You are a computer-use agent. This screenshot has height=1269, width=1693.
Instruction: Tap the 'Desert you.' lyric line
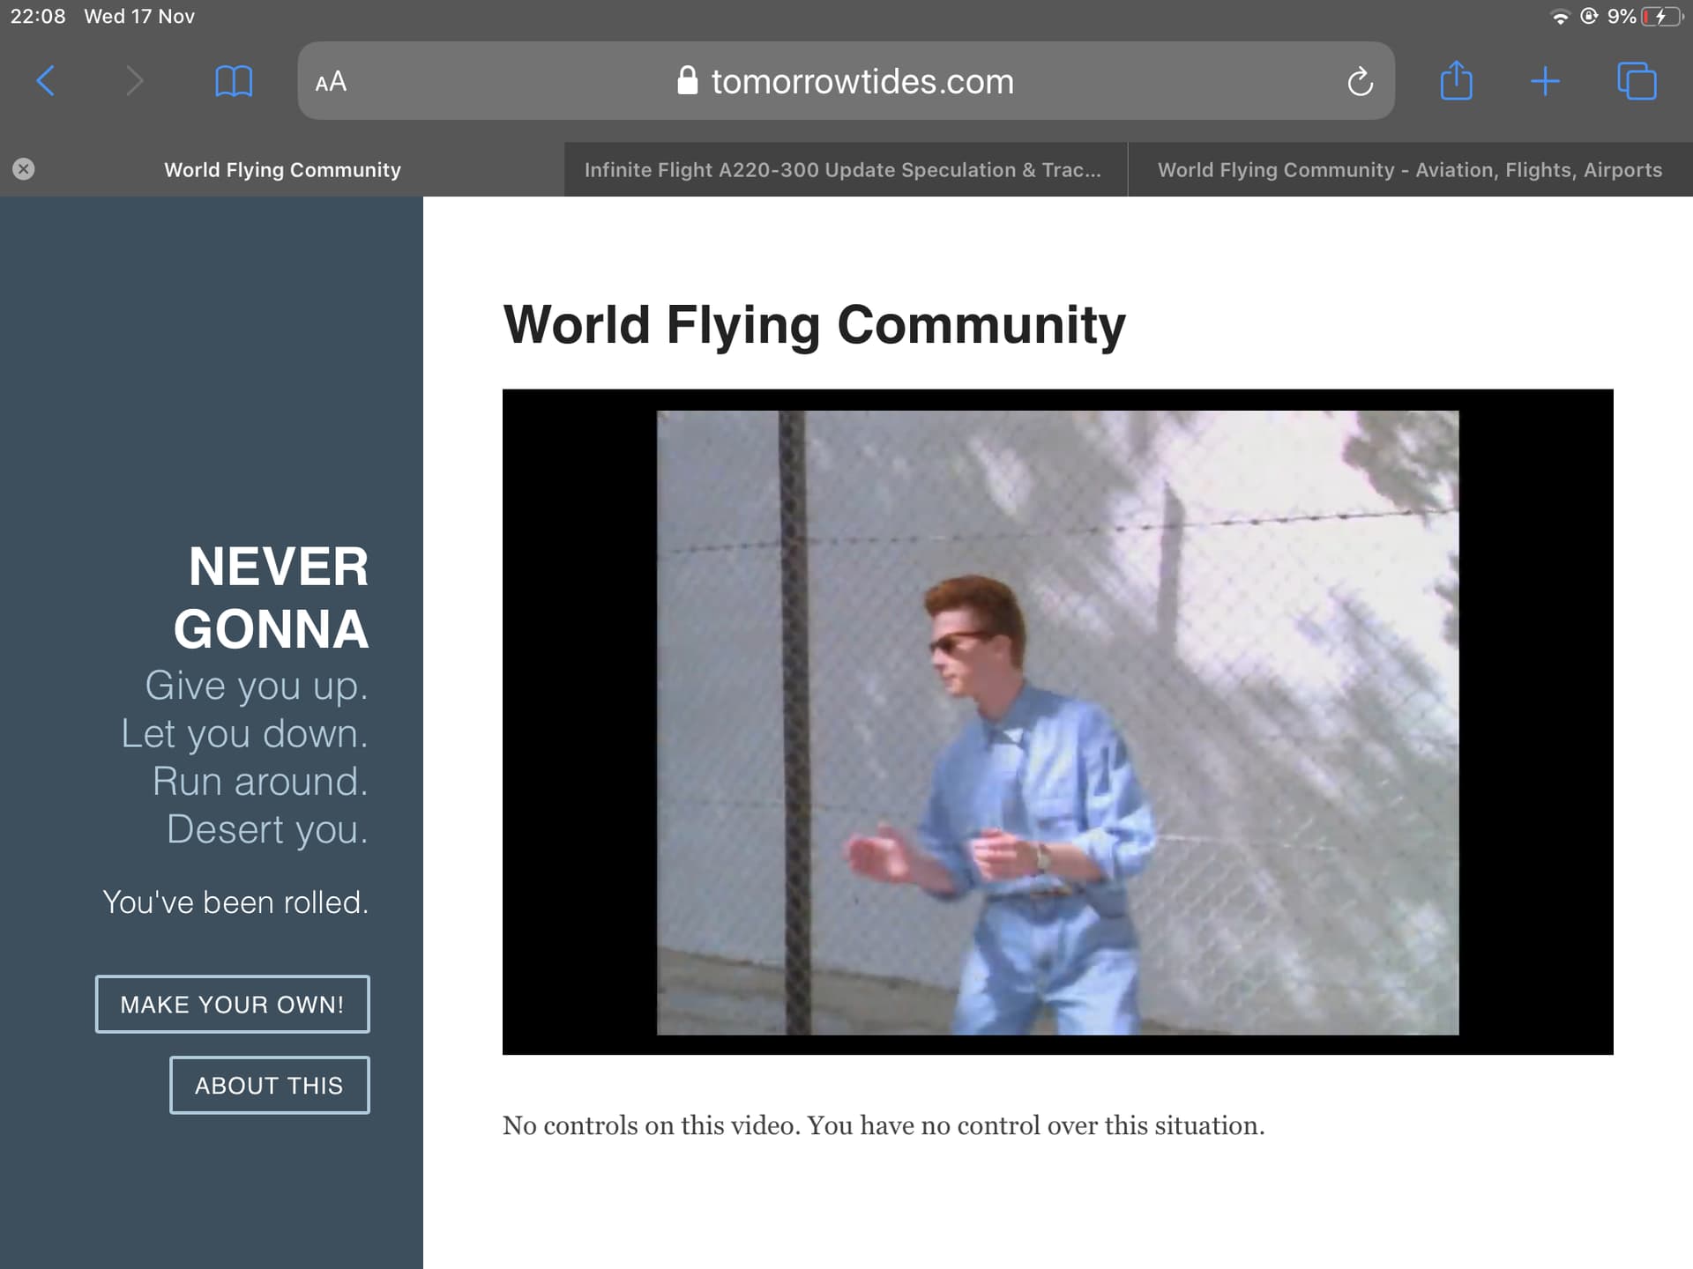point(267,829)
